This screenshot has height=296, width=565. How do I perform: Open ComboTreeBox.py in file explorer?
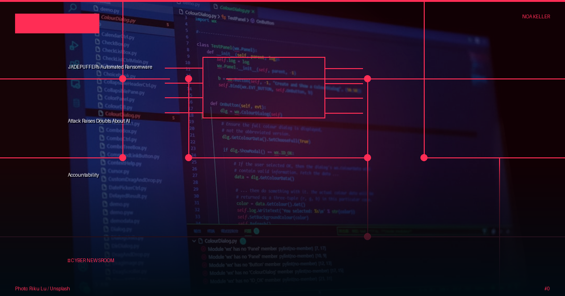(123, 147)
